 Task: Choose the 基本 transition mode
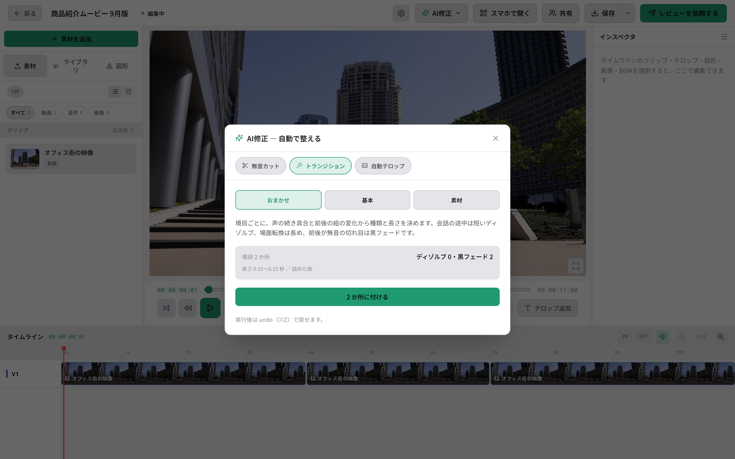(367, 200)
